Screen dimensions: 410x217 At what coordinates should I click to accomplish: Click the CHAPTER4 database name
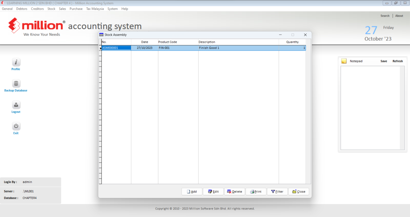click(x=30, y=198)
